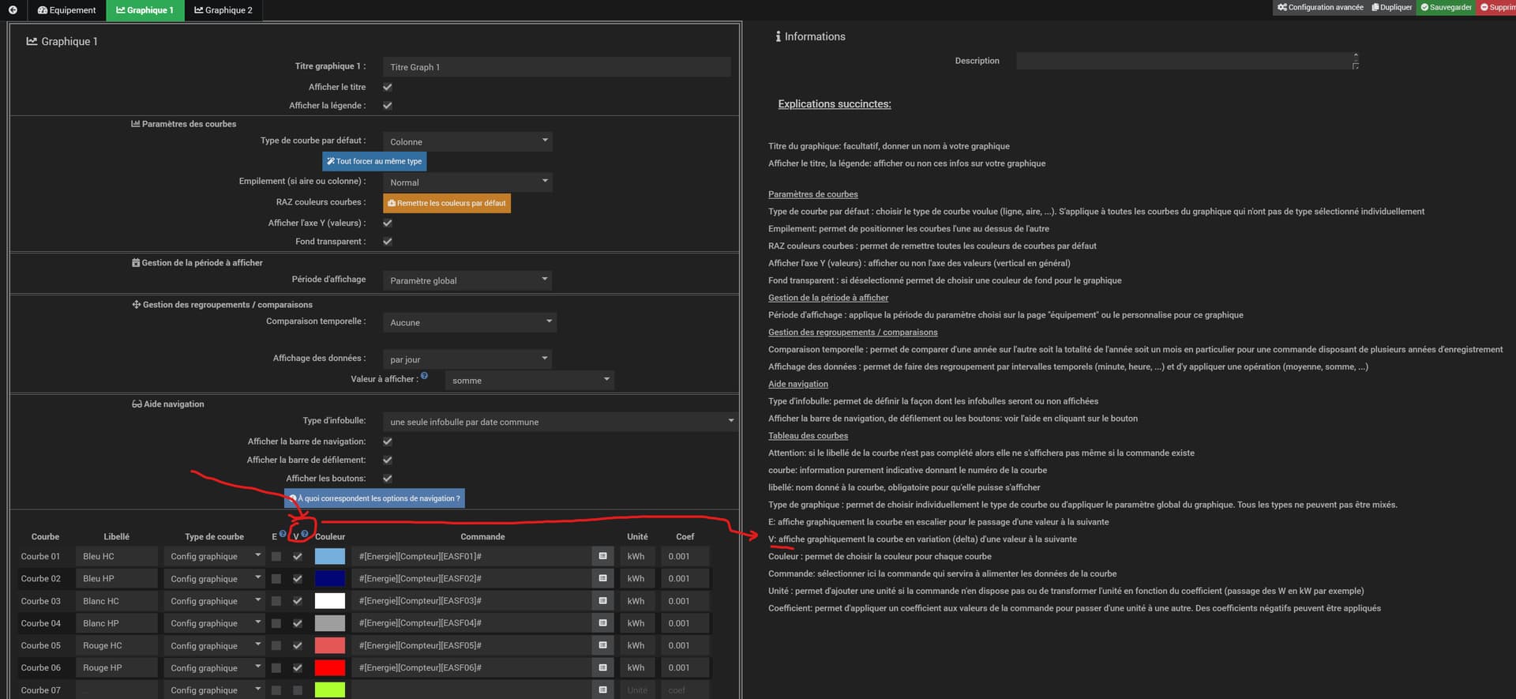Click help icon beside the E column header
The height and width of the screenshot is (699, 1516).
(x=283, y=534)
